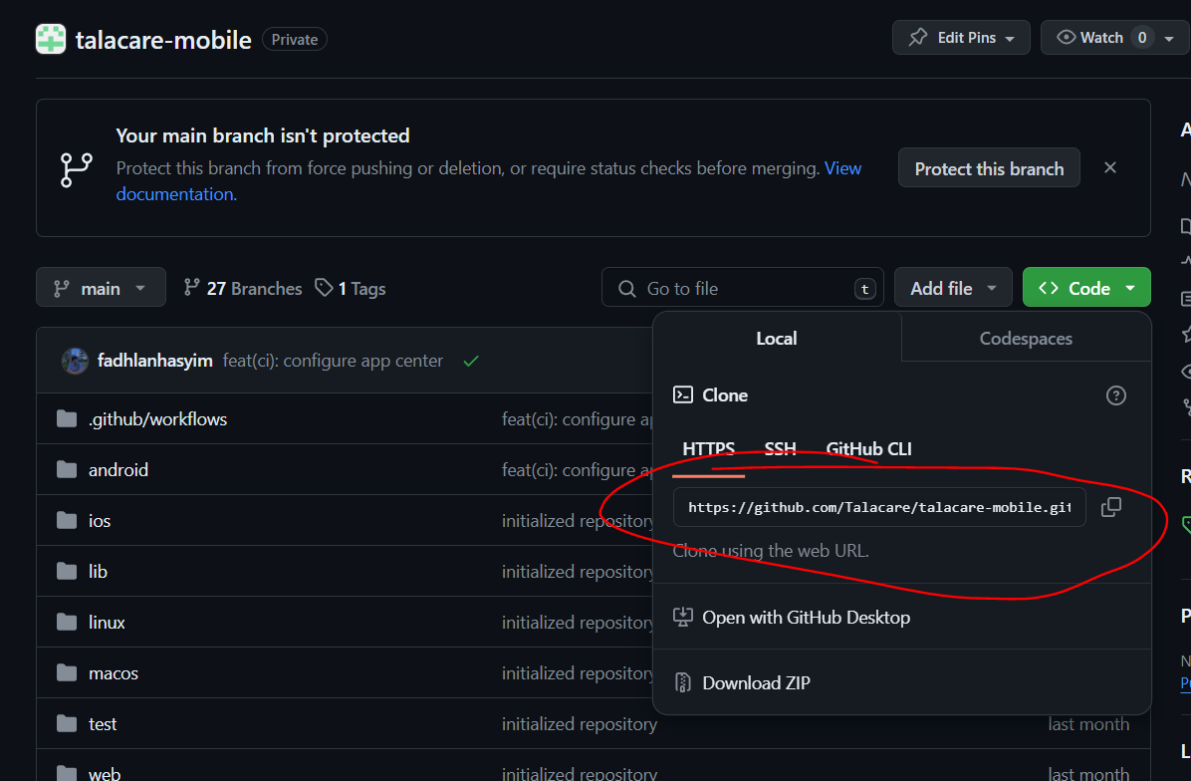
Task: Click the magnifier icon in Go to file
Action: (626, 288)
